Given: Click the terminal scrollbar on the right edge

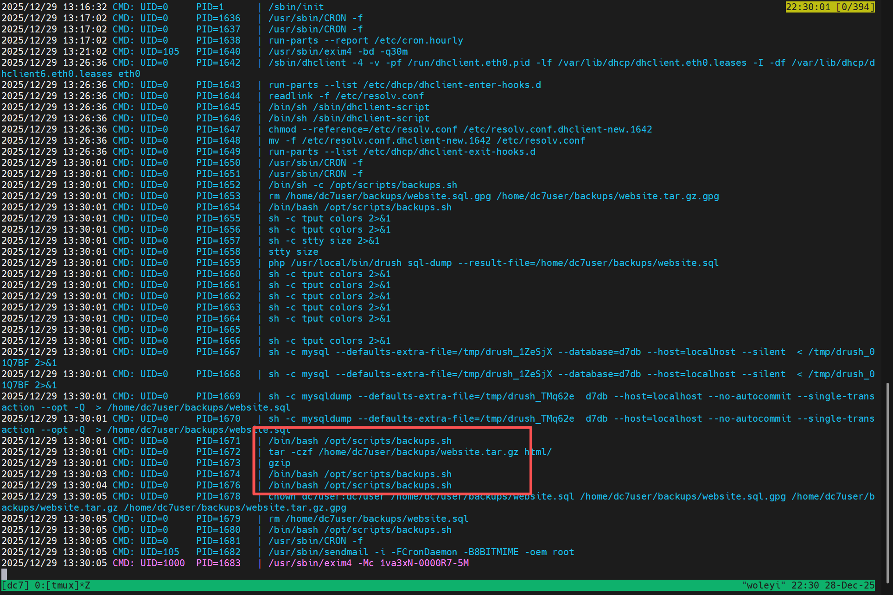Looking at the screenshot, I should coord(887,482).
